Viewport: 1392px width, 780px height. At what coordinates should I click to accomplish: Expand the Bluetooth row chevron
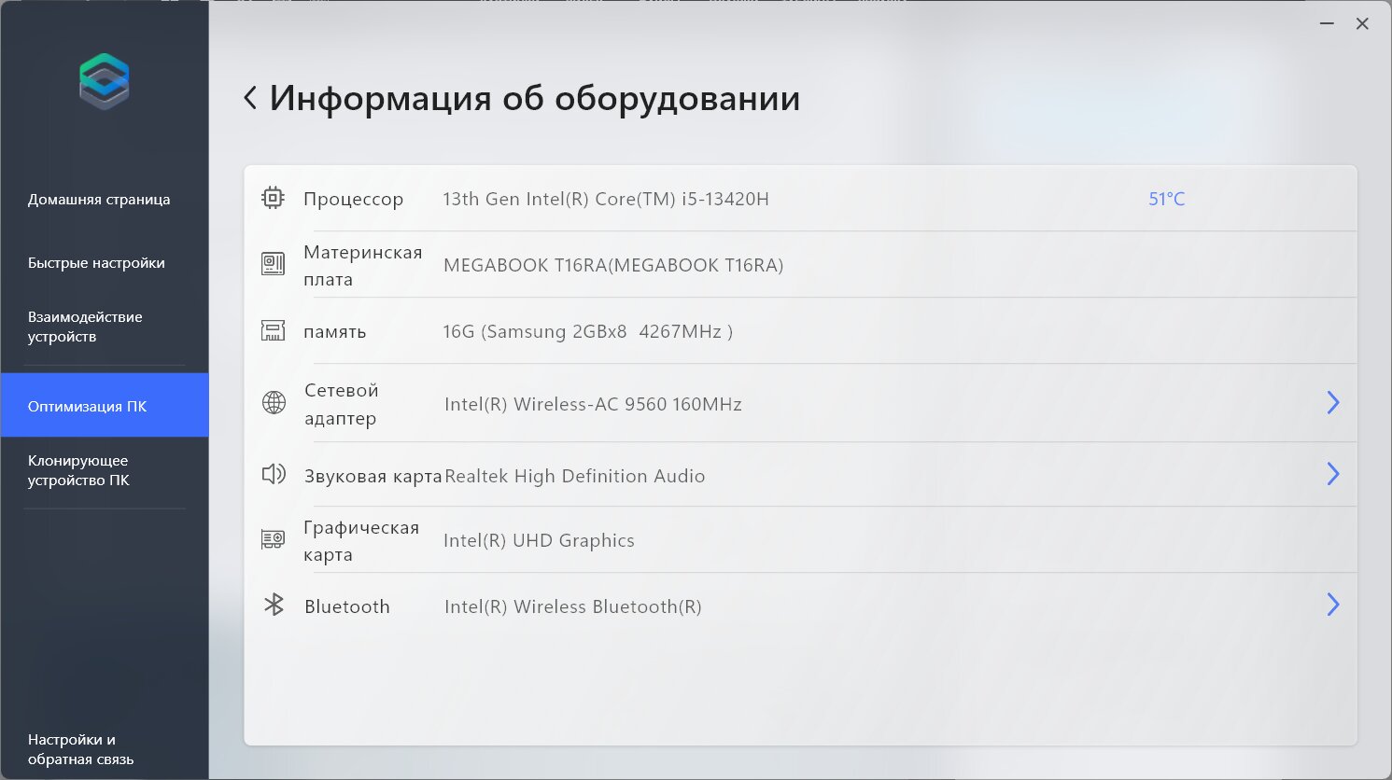coord(1333,605)
